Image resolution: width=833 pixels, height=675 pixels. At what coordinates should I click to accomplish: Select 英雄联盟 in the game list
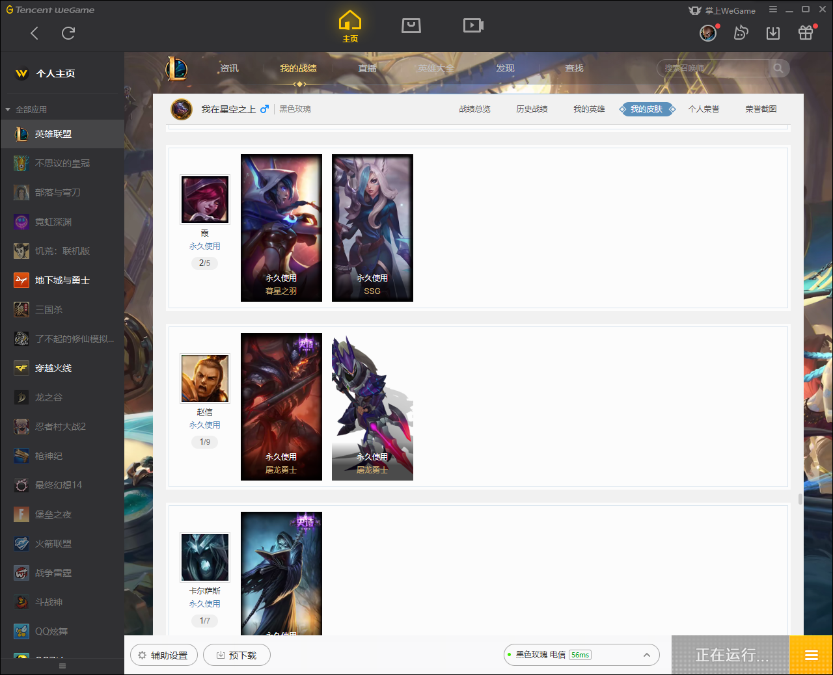pyautogui.click(x=62, y=134)
